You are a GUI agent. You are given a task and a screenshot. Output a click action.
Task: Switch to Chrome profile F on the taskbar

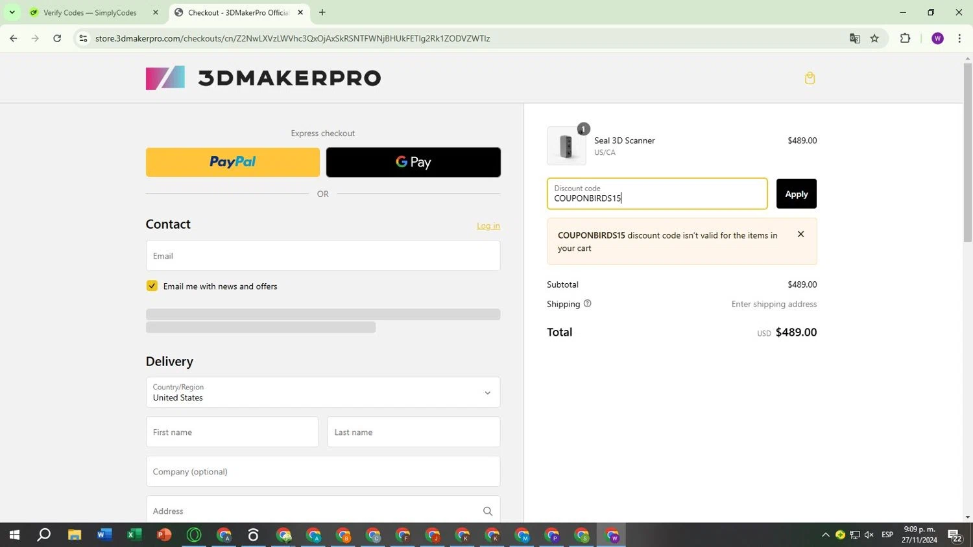point(403,535)
